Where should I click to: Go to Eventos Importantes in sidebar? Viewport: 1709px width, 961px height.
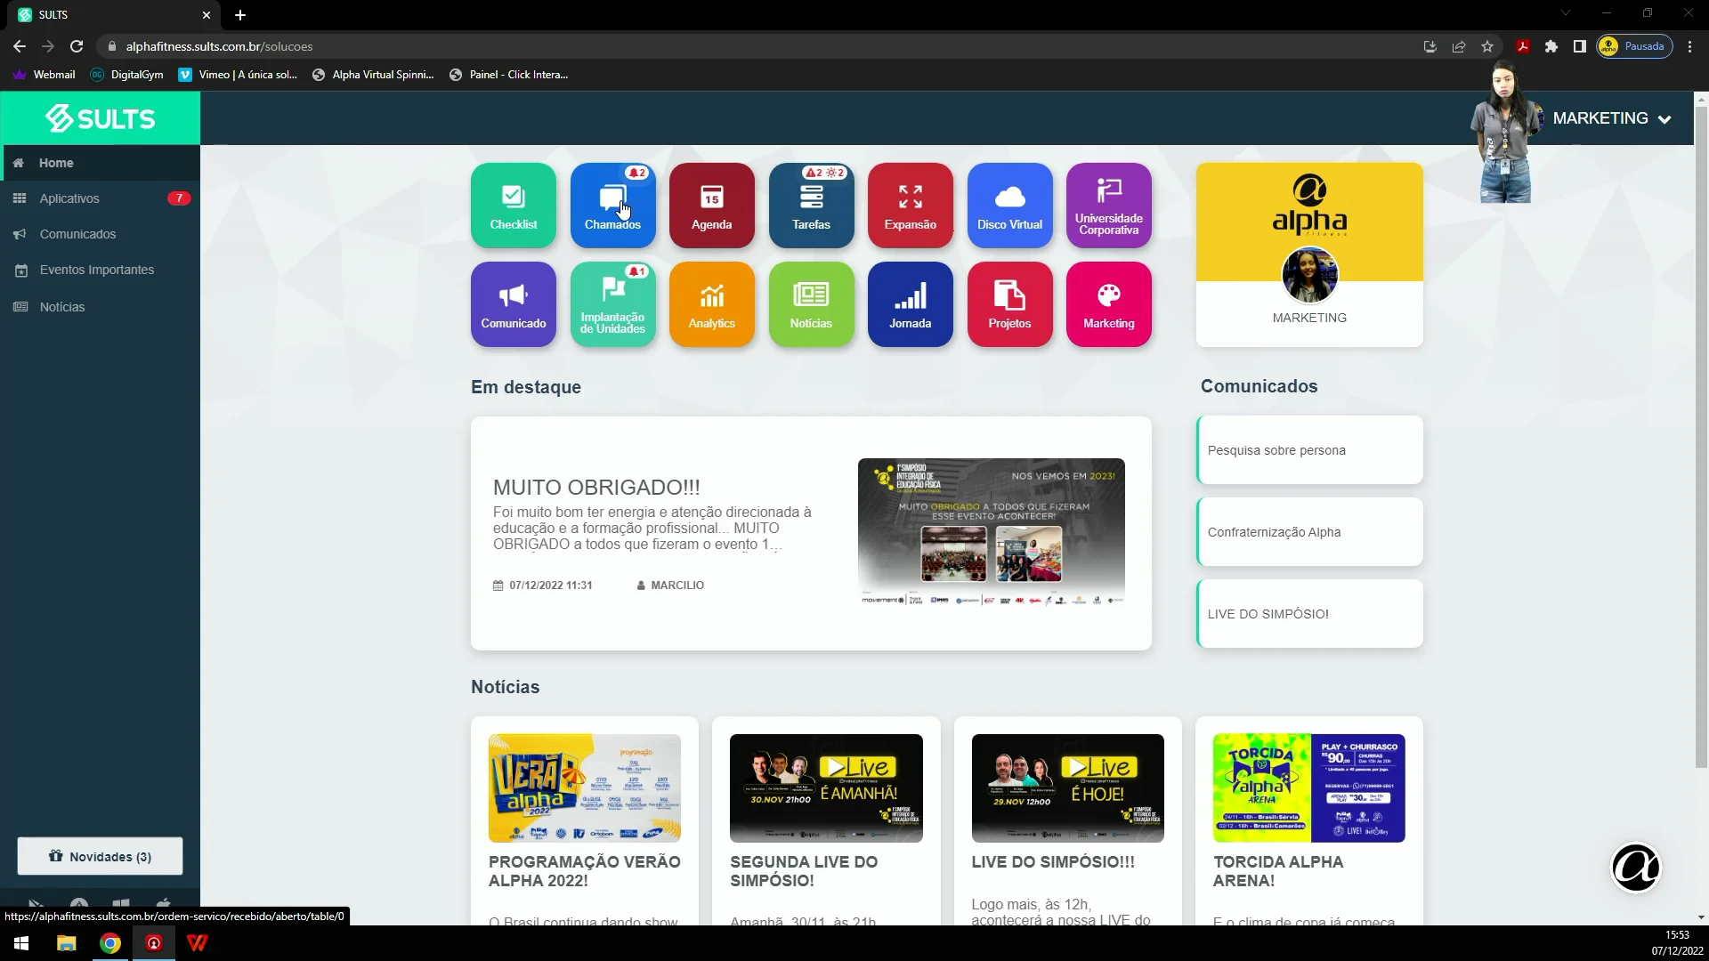[96, 270]
